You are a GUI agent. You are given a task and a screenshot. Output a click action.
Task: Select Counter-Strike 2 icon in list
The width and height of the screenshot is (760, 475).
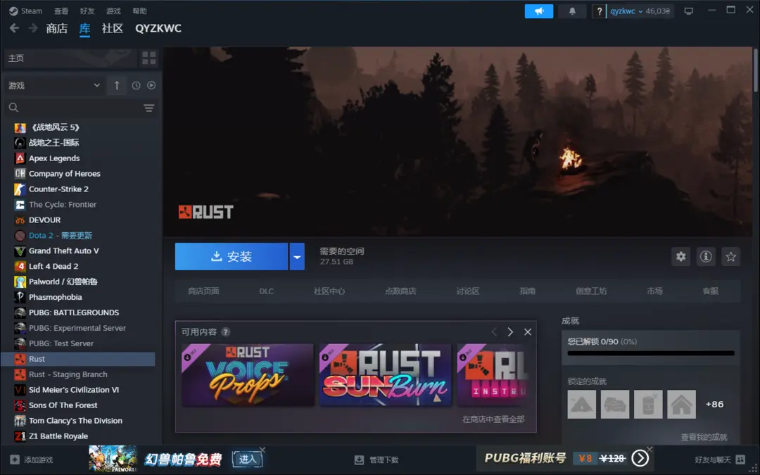[x=20, y=189]
